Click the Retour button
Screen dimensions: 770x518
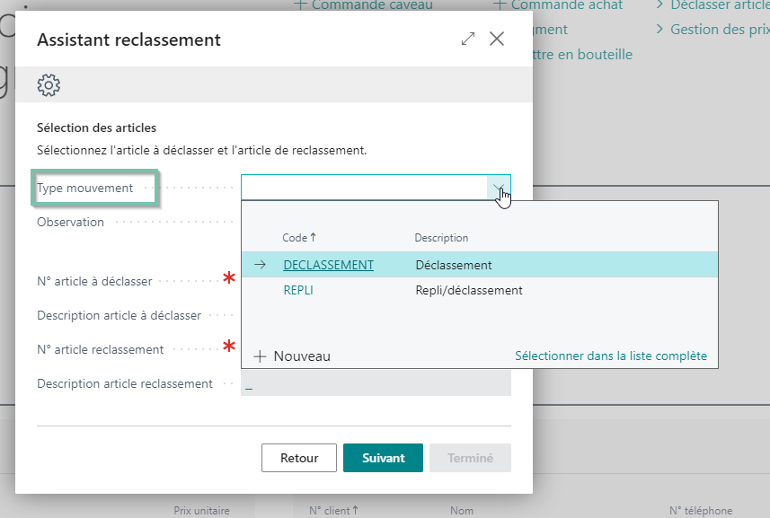299,458
